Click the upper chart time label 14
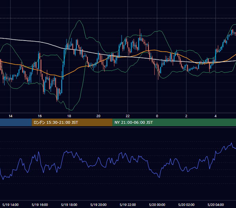 tap(10, 116)
